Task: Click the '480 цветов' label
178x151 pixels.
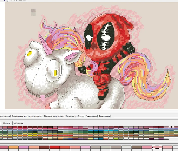Action: click(x=19, y=123)
